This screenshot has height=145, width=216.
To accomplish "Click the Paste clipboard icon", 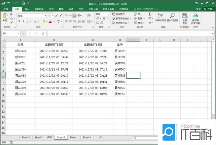I will [5, 16].
